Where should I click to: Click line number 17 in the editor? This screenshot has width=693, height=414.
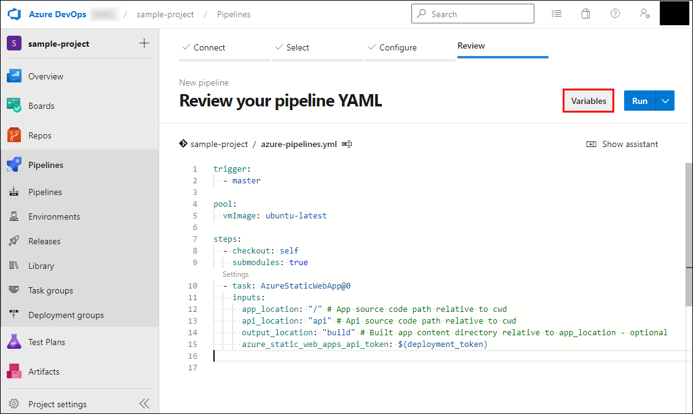192,368
